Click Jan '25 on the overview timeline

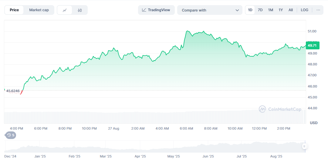[40, 156]
